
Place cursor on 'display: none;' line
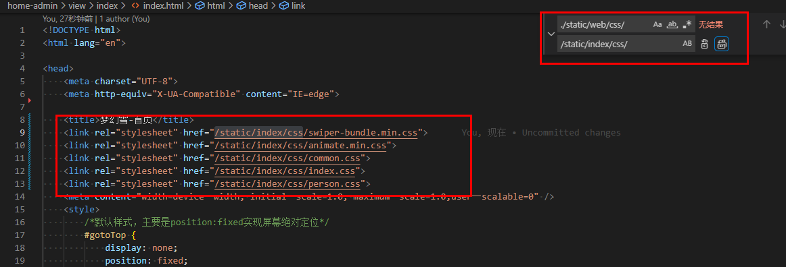(x=141, y=248)
